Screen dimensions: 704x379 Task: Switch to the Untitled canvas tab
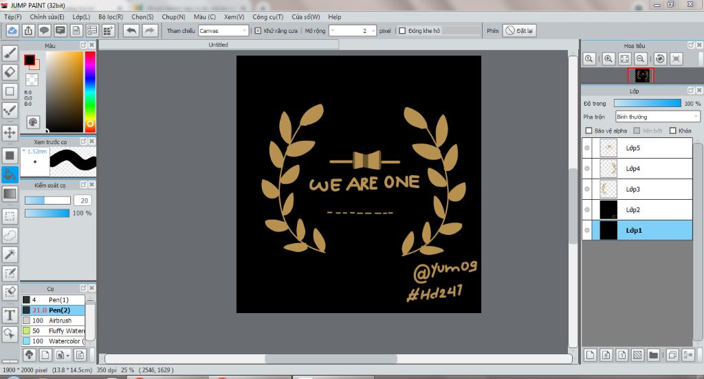(x=218, y=45)
